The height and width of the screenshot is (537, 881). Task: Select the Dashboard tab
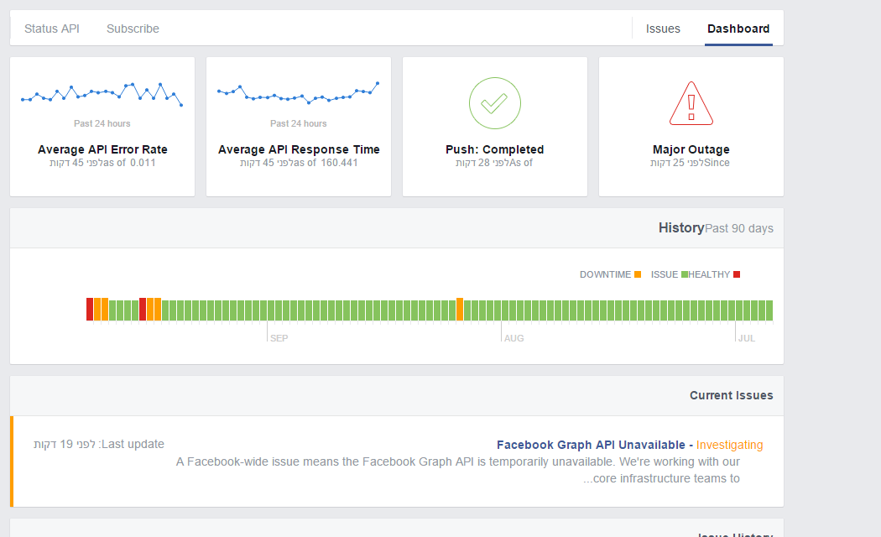[738, 29]
